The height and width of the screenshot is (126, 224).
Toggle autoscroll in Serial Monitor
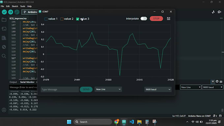[x=213, y=82]
